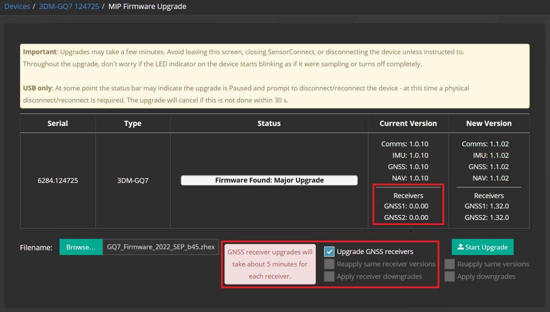The width and height of the screenshot is (550, 312).
Task: Go to 3DM-GQ7 124725 breadcrumb
Action: click(x=69, y=6)
